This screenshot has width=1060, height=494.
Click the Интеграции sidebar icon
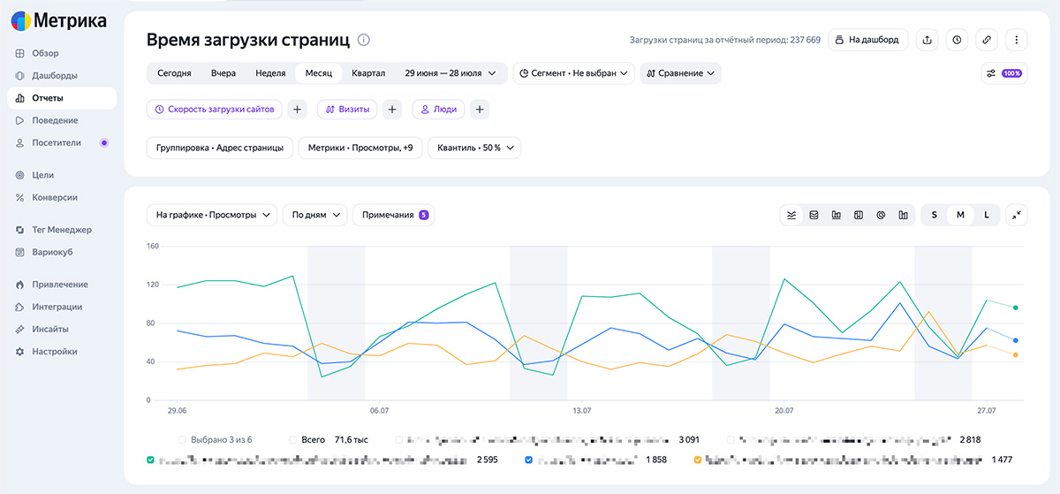(x=19, y=307)
